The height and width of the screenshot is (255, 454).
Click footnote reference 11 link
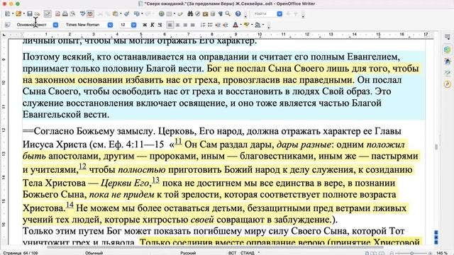click(178, 142)
